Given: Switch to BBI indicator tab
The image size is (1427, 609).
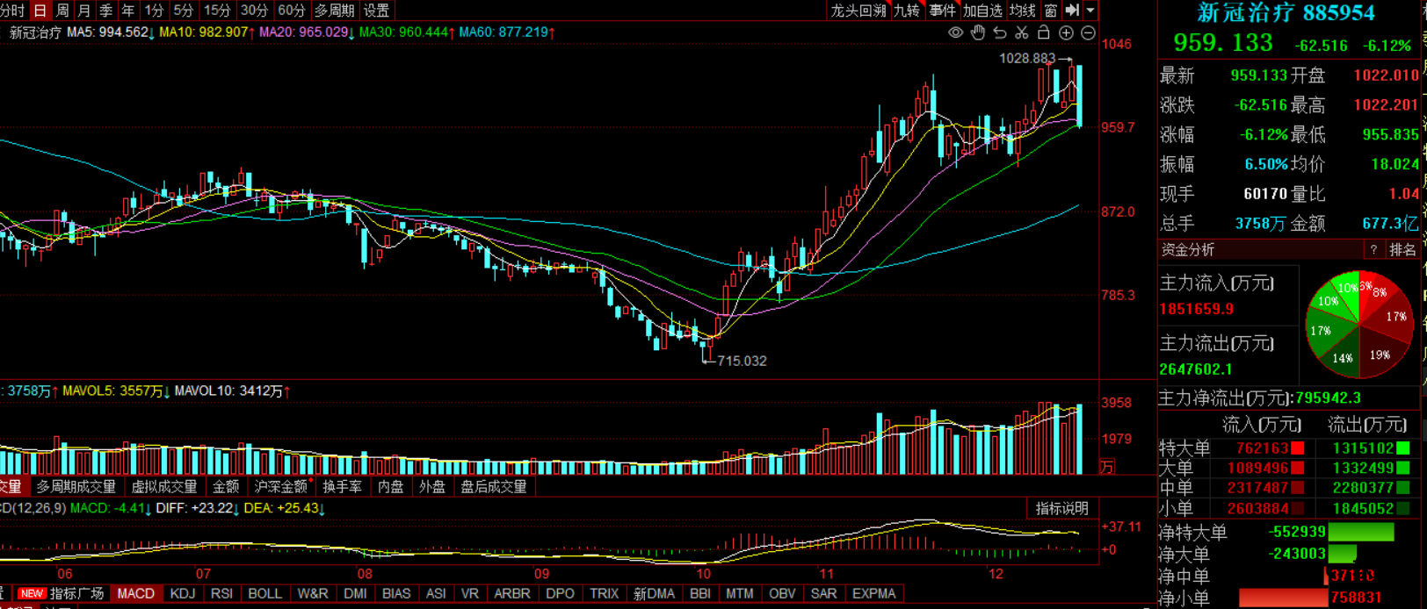Looking at the screenshot, I should point(700,594).
